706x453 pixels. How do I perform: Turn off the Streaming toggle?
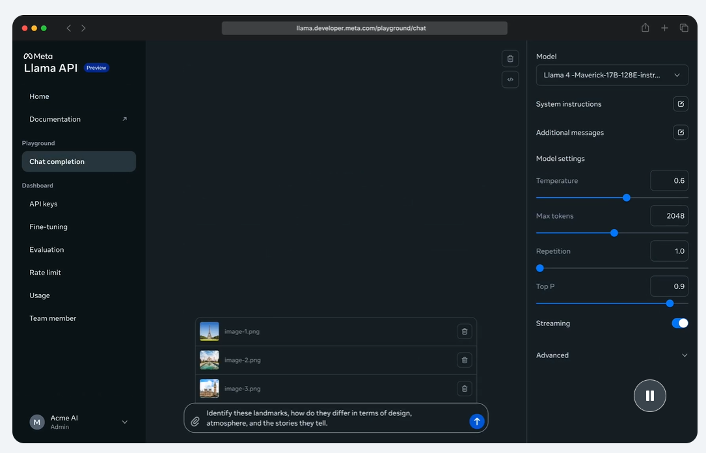(680, 323)
